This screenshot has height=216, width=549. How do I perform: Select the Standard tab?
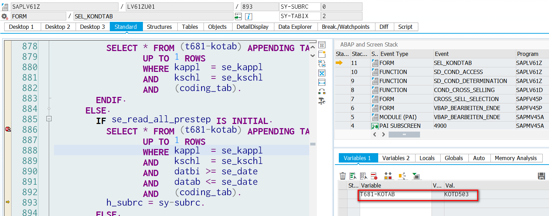click(126, 27)
